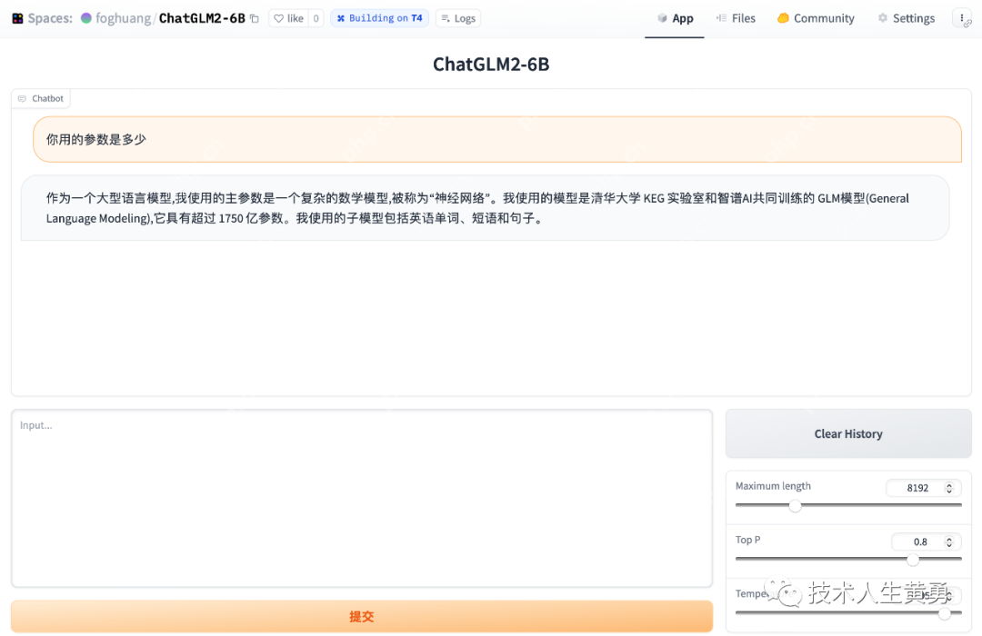
Task: Click the Files sidebar icon
Action: 721,17
